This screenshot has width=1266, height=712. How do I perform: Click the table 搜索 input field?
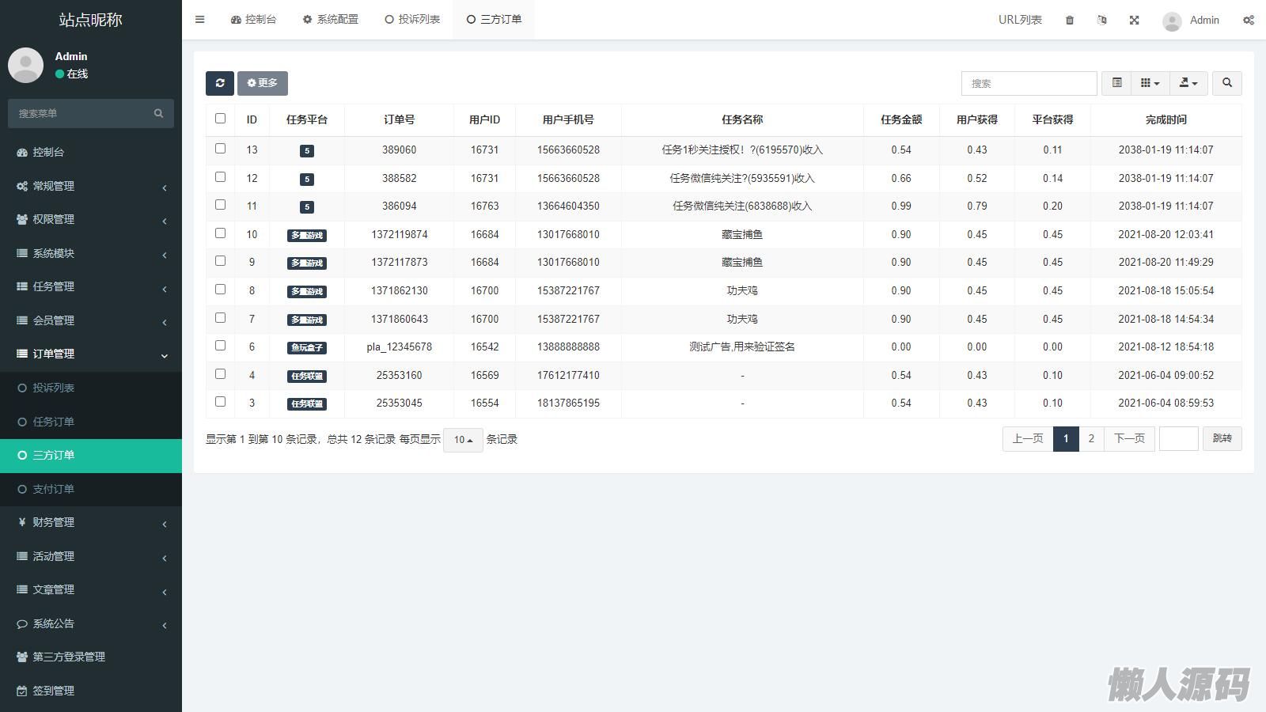1029,83
